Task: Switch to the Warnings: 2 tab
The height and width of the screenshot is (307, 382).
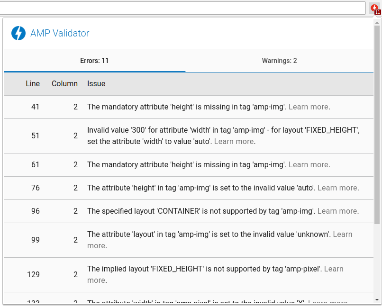Action: 279,61
